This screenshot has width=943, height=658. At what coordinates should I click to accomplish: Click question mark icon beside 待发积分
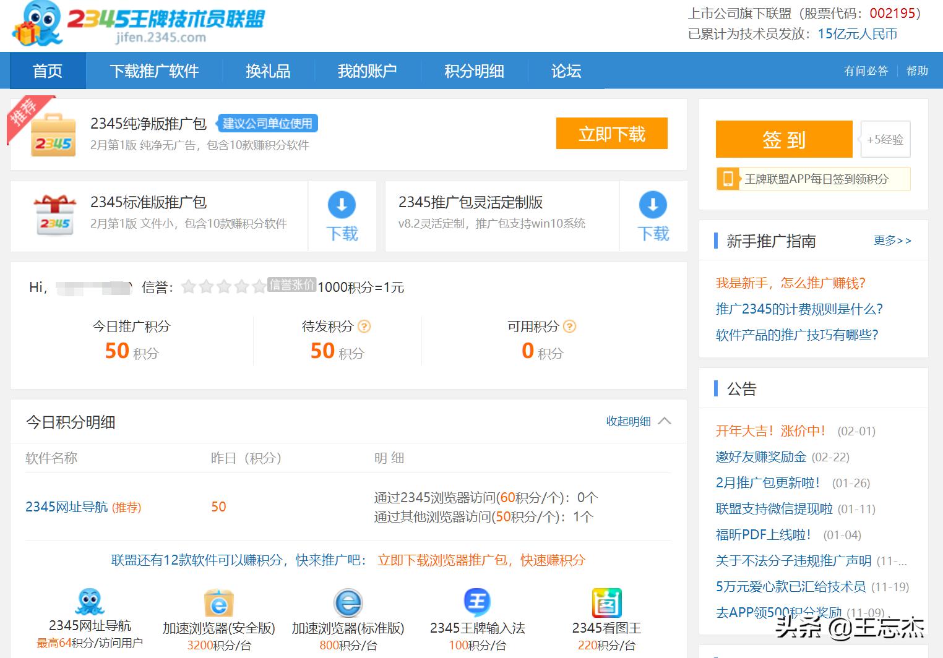(x=365, y=327)
